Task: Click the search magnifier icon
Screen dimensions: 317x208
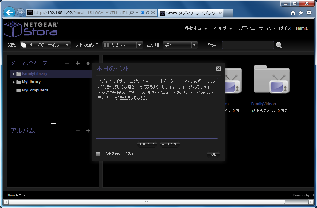Action: (x=279, y=45)
